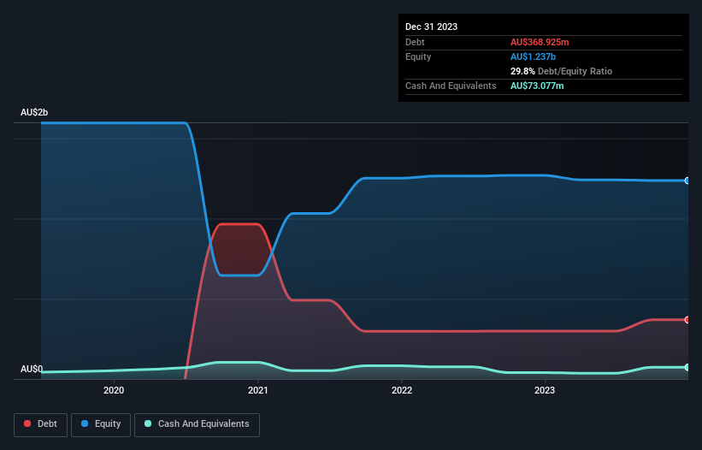Click the 2020 x-axis label
Viewport: 702px width, 450px height.
(114, 390)
